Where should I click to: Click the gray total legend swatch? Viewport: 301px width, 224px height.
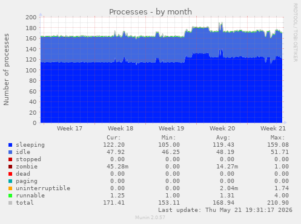(10, 203)
